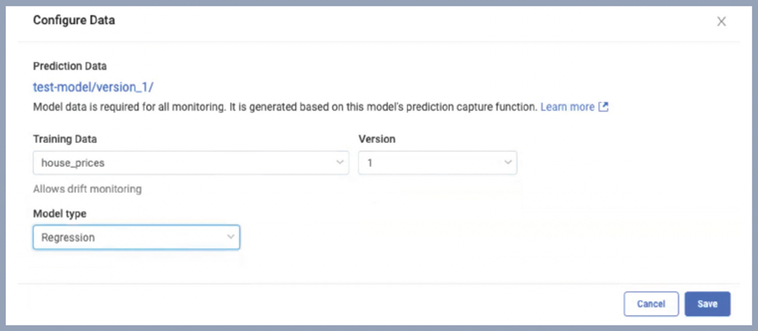The width and height of the screenshot is (758, 331).
Task: Click the chevron icon on Training Data field
Action: coord(340,162)
